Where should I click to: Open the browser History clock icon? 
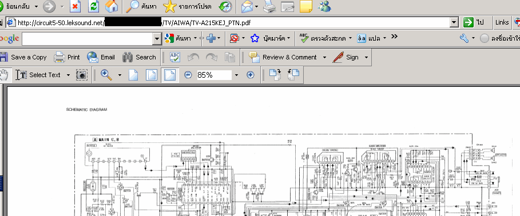(225, 6)
